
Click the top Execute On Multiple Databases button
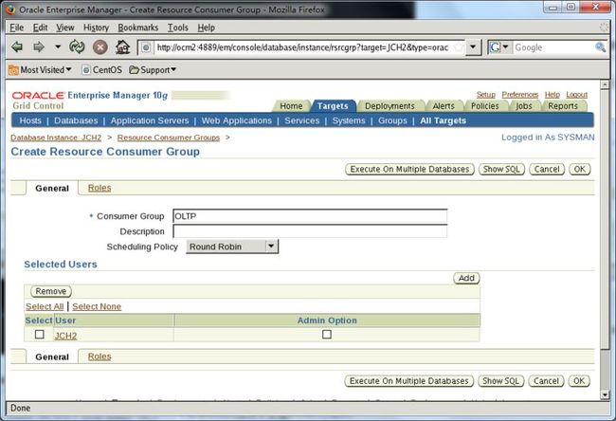click(409, 170)
